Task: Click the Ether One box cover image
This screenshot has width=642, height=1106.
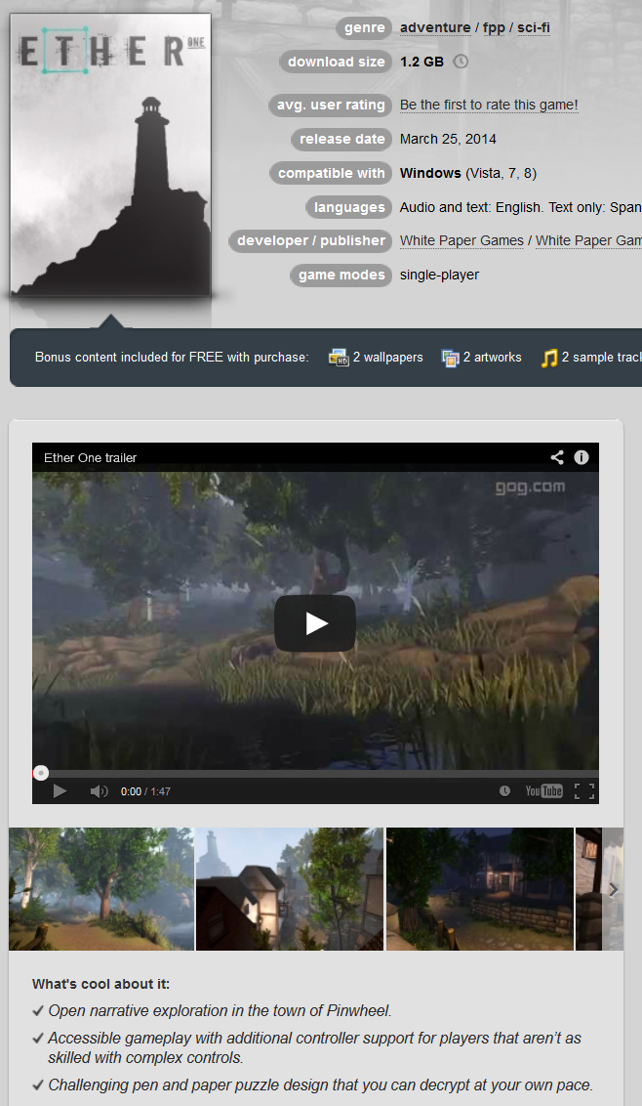Action: point(110,154)
